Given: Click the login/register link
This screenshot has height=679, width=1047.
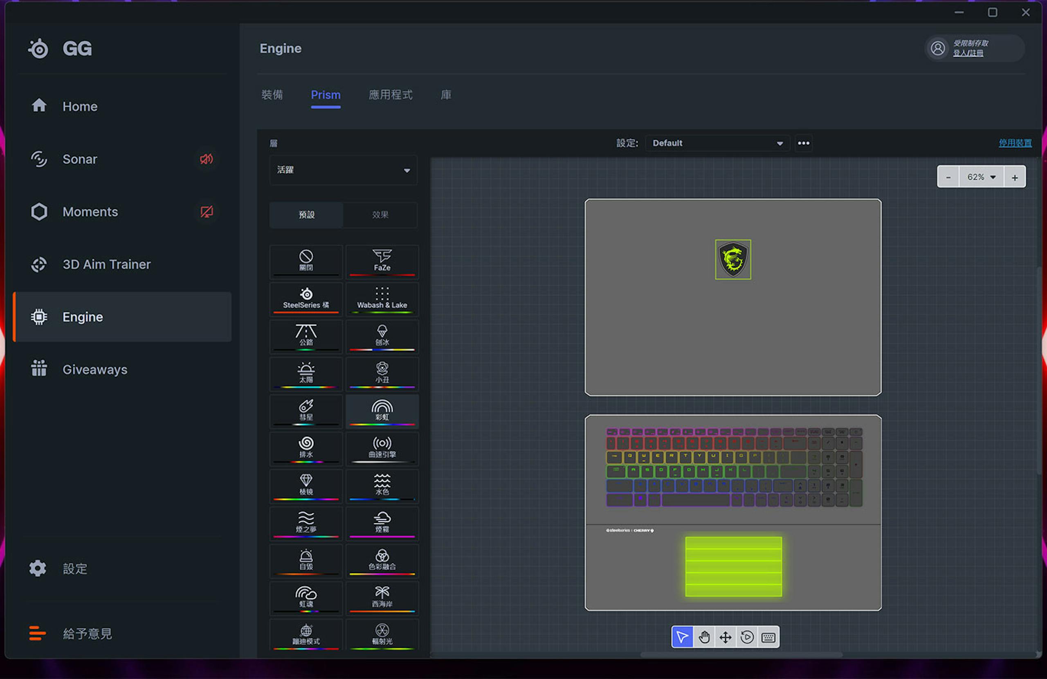Looking at the screenshot, I should click(968, 53).
